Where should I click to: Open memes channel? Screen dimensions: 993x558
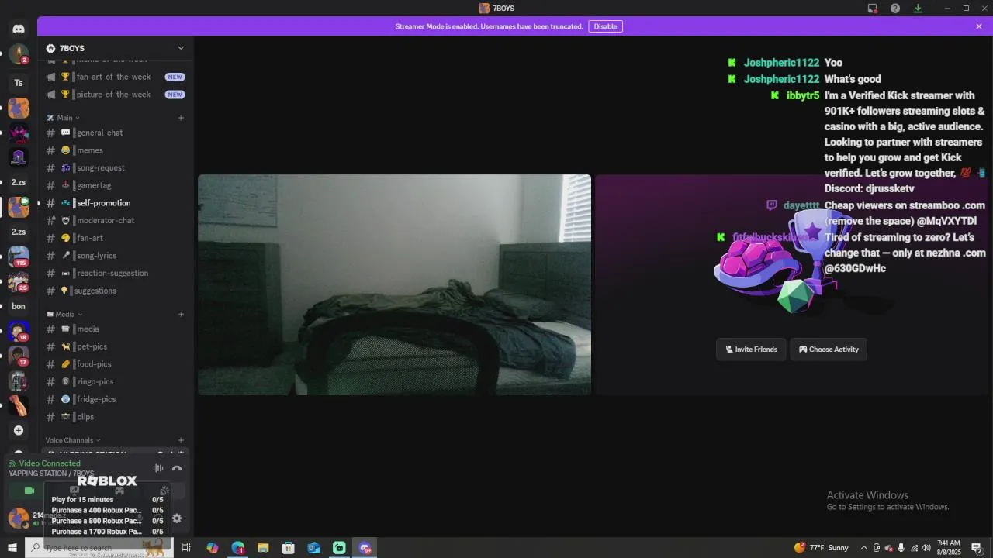point(115,150)
